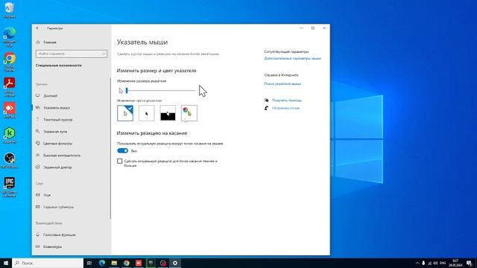The image size is (477, 268).
Task: Open Microsoft Edge from the taskbar
Action: point(102,263)
